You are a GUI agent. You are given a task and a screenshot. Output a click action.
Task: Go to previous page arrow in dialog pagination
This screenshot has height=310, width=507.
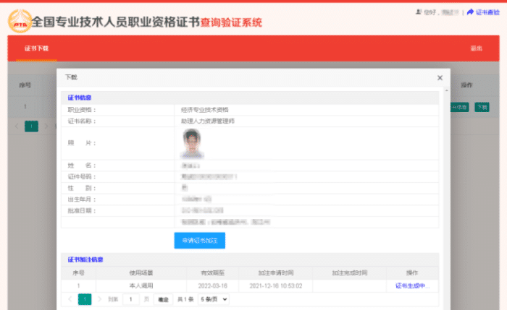(x=70, y=299)
